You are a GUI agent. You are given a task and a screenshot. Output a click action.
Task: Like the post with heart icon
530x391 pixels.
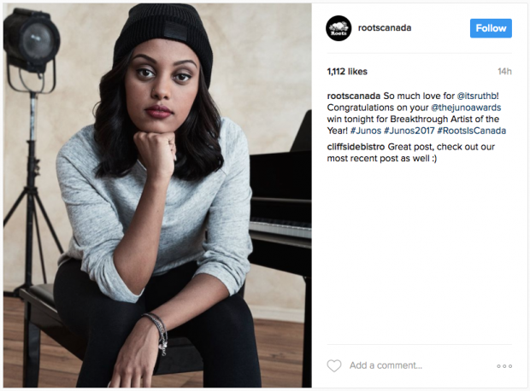pyautogui.click(x=334, y=365)
